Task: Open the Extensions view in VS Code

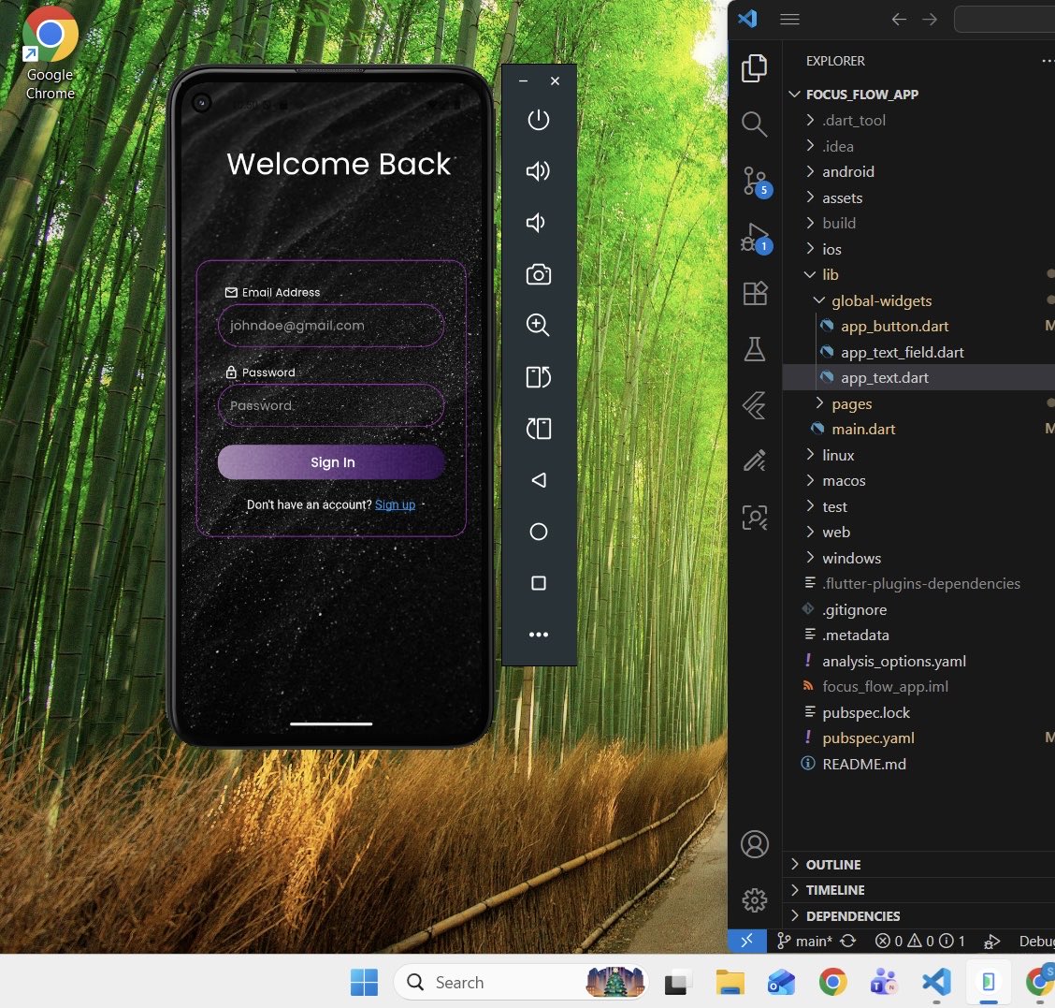Action: [x=754, y=293]
